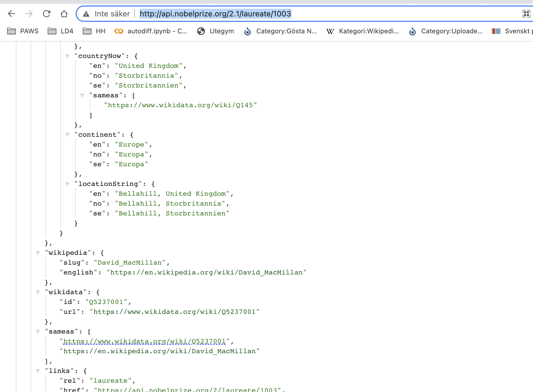Collapse the links JSON object
Image resolution: width=533 pixels, height=392 pixels.
[x=38, y=371]
